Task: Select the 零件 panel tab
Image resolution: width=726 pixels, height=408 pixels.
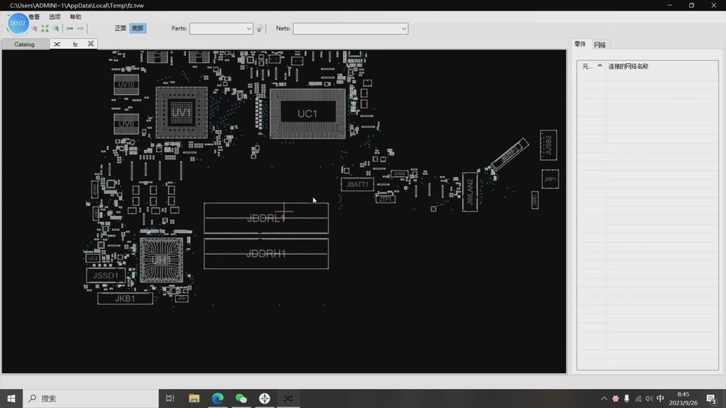Action: pyautogui.click(x=580, y=45)
